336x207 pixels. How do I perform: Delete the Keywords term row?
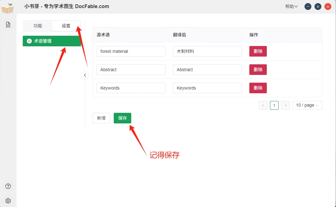click(258, 88)
